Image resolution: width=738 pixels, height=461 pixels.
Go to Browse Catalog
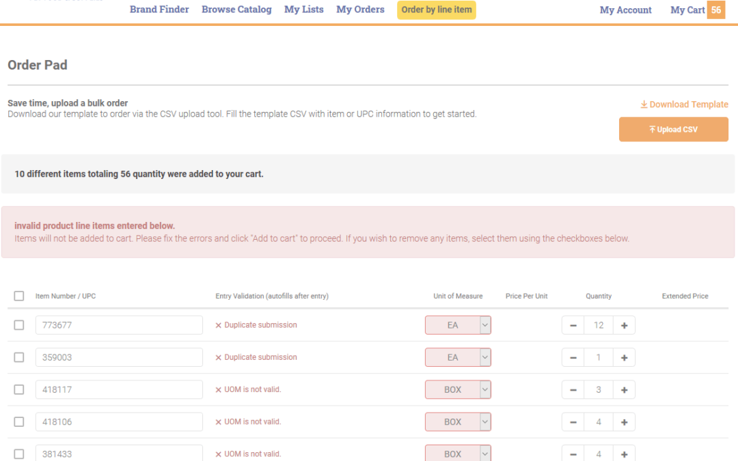click(236, 10)
